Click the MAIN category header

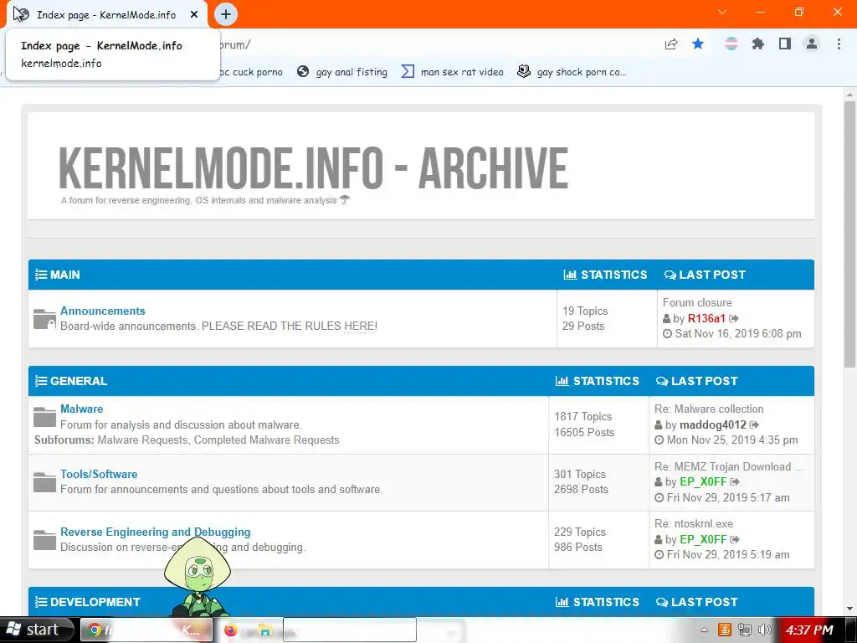click(64, 275)
